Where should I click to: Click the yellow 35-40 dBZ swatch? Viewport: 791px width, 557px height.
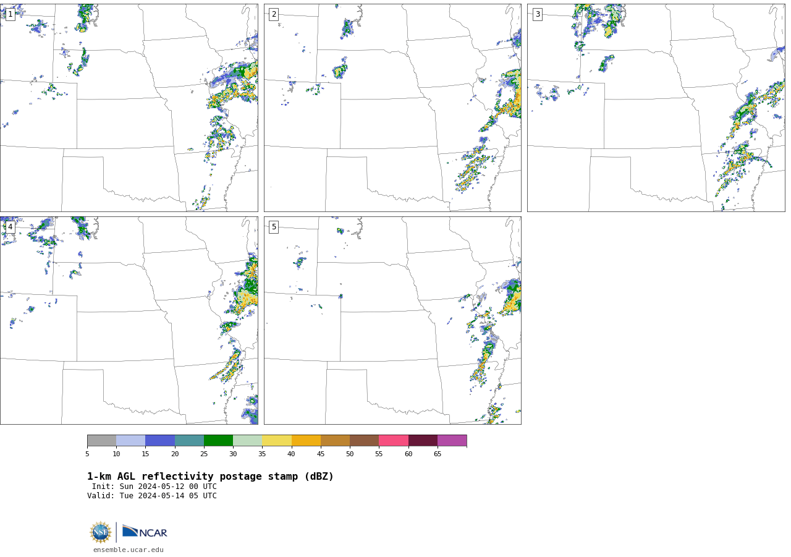[277, 441]
